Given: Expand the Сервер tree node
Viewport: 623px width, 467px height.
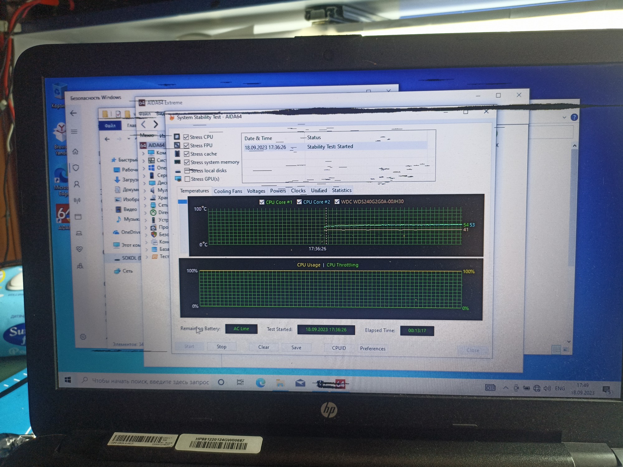Looking at the screenshot, I should pyautogui.click(x=144, y=176).
